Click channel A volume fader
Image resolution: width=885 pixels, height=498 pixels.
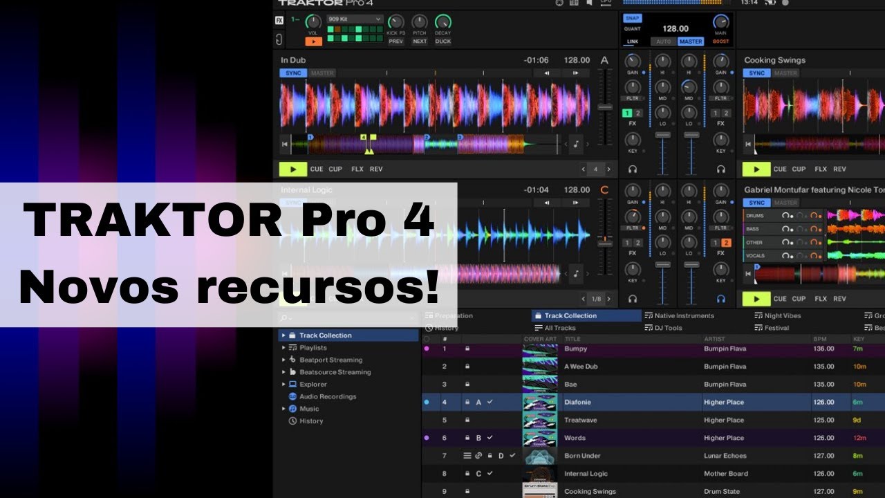coord(663,134)
